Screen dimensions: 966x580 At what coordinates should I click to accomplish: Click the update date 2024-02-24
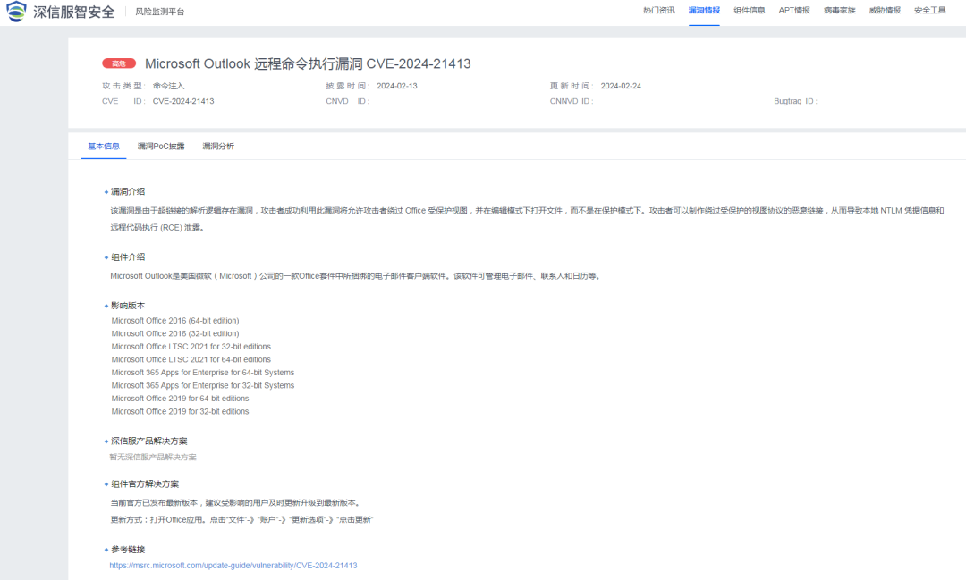click(621, 86)
